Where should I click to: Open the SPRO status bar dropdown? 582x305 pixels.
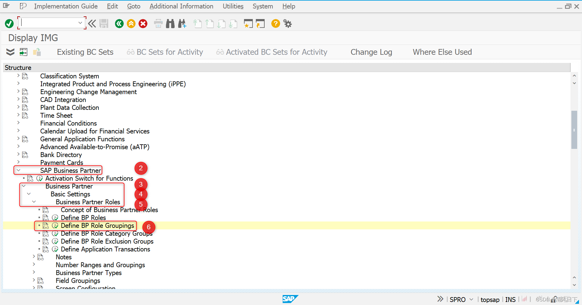[471, 299]
